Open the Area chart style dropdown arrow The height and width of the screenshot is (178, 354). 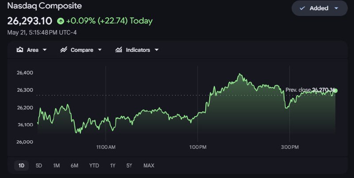click(x=45, y=50)
